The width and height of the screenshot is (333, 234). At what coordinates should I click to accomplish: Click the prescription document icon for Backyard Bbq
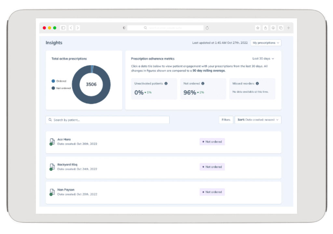pos(52,167)
